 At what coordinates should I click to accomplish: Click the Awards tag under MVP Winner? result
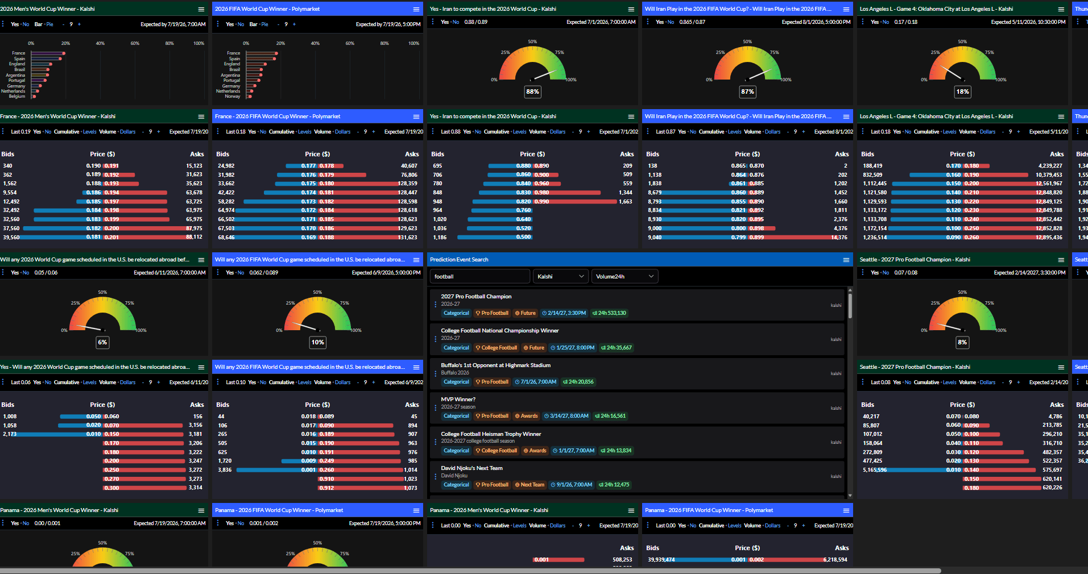[526, 416]
